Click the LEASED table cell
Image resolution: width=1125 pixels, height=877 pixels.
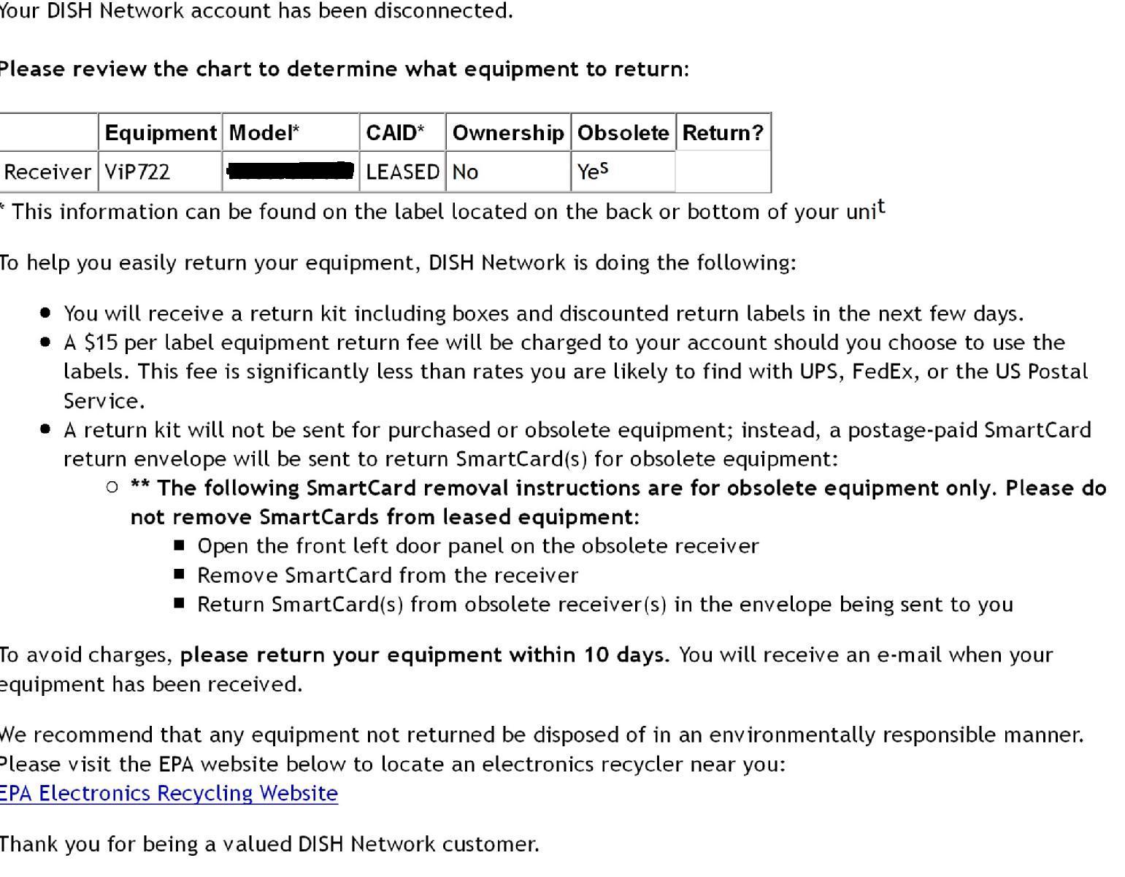tap(402, 172)
